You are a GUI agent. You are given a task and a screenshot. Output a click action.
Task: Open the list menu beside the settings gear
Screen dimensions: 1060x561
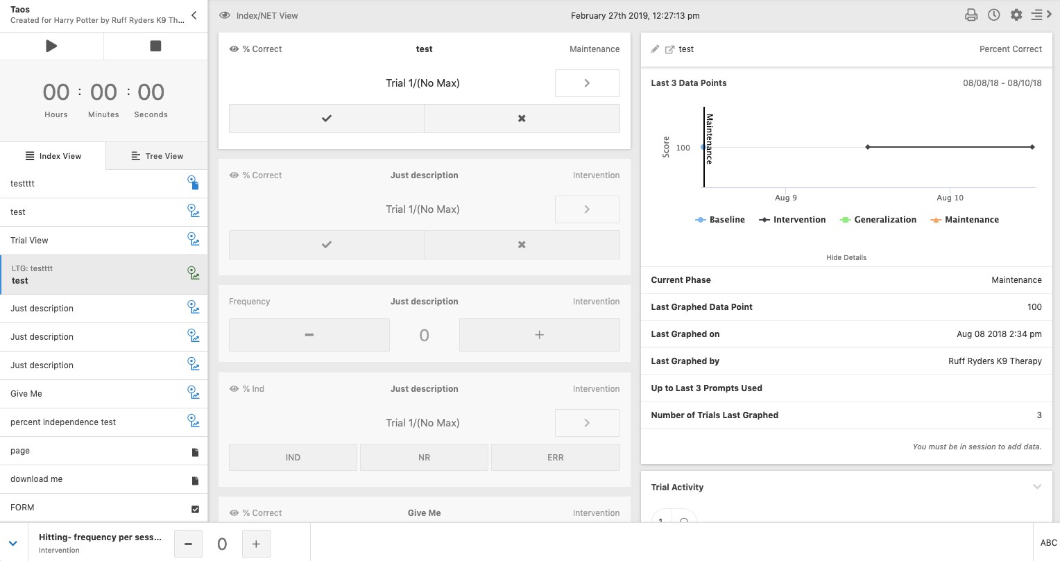[1038, 14]
